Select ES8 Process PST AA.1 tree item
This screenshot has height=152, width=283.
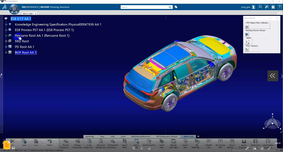(44, 30)
